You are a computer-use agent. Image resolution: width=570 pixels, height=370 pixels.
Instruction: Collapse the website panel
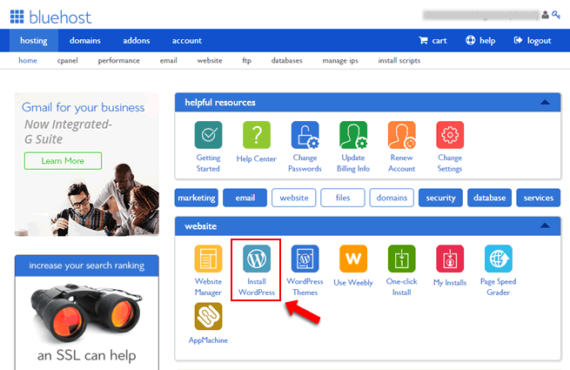pos(545,225)
